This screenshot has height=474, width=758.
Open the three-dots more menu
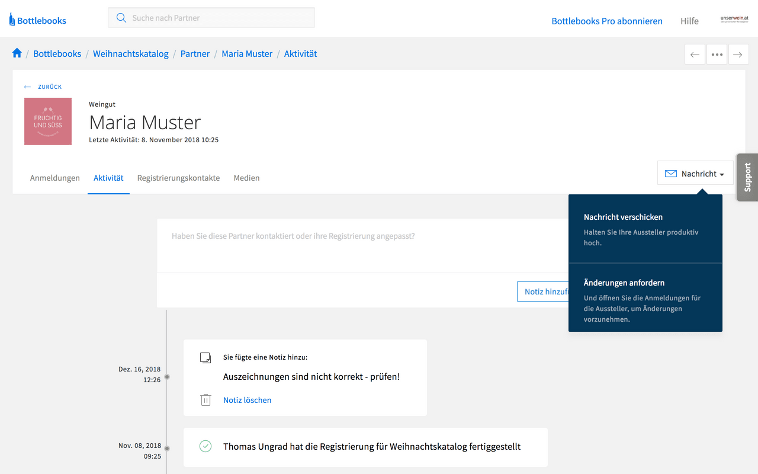(717, 55)
